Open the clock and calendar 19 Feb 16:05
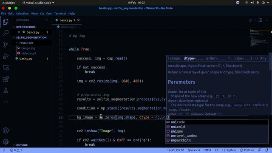 (x=136, y=3)
